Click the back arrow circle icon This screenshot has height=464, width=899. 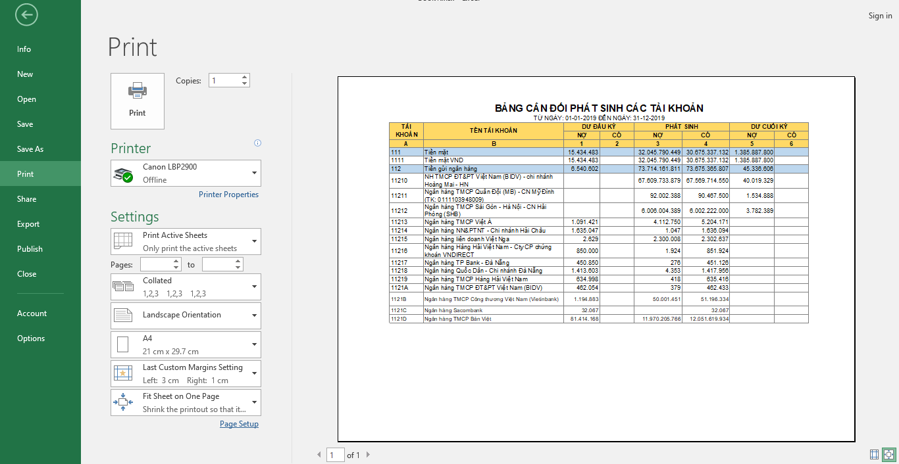point(27,15)
